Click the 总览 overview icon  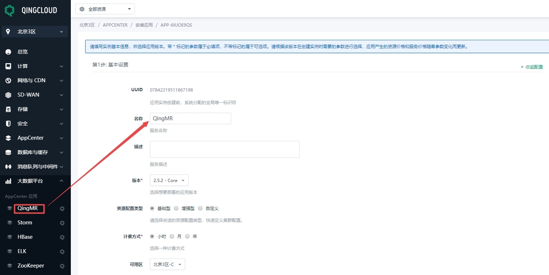coord(8,52)
